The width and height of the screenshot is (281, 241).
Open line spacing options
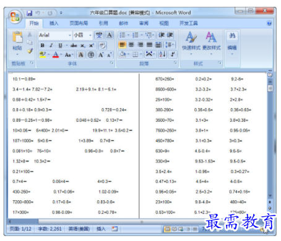tap(170, 44)
